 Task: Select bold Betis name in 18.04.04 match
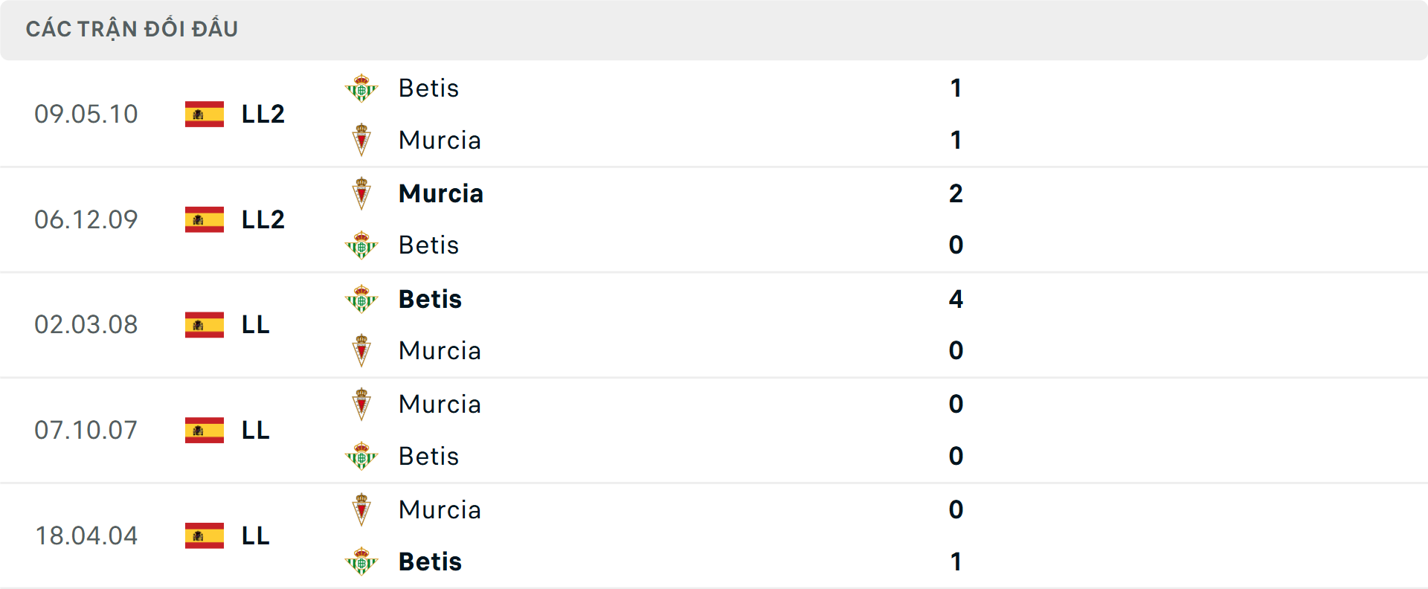click(x=430, y=561)
